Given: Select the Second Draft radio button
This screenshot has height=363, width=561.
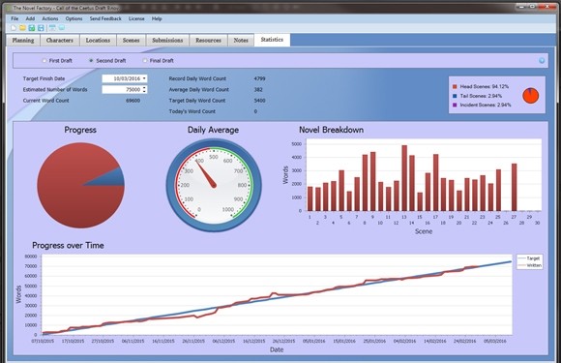Looking at the screenshot, I should pos(91,61).
